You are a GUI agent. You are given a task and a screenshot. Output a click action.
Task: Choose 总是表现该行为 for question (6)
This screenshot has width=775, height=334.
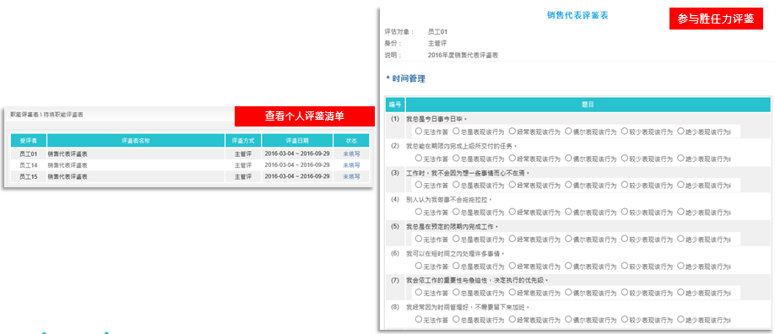(x=456, y=266)
